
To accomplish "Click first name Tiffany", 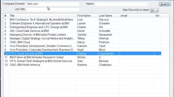I will [x=81, y=38].
